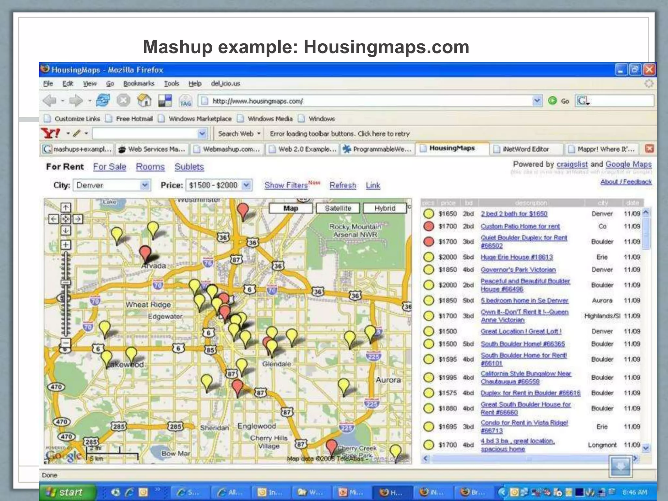Viewport: 668px width, 501px height.
Task: Click the Google logo on the map
Action: [64, 455]
